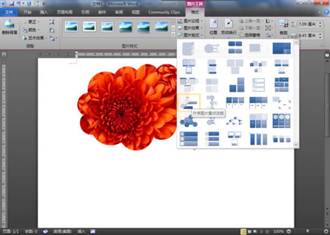Click the Remove Background (删除背景) icon
The height and width of the screenshot is (235, 330).
pos(9,27)
